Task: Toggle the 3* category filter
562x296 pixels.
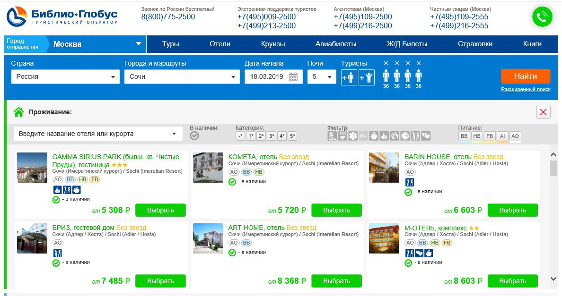Action: click(272, 136)
